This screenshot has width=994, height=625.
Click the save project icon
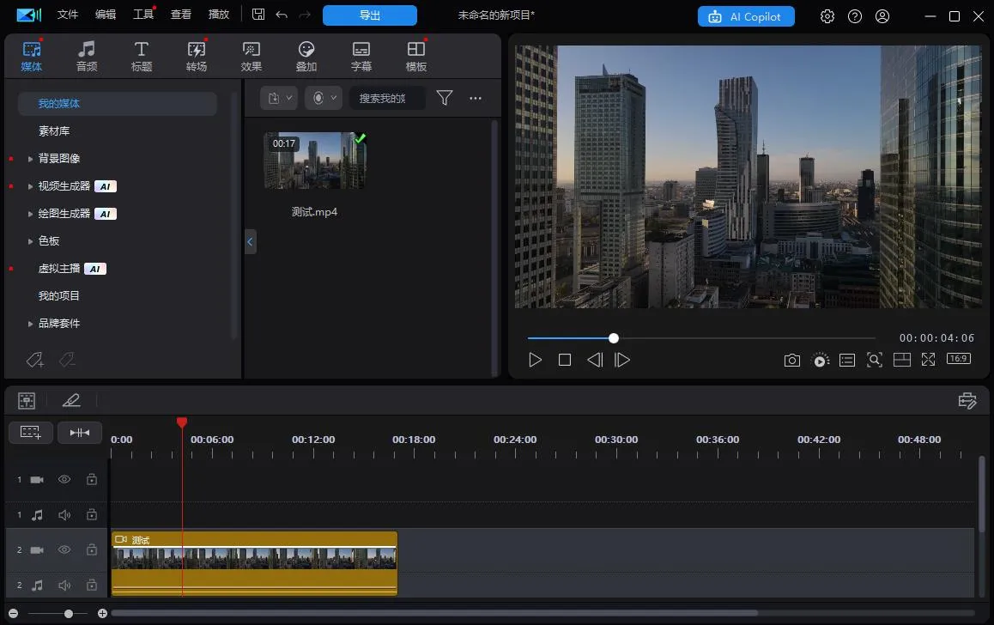(x=258, y=15)
